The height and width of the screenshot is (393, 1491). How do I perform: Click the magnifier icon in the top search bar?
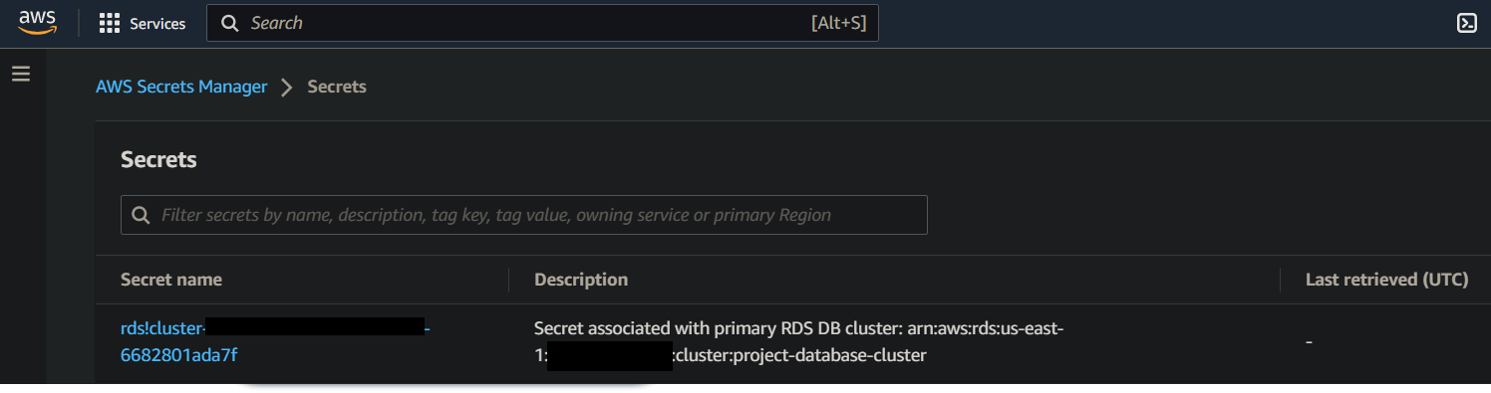coord(229,23)
